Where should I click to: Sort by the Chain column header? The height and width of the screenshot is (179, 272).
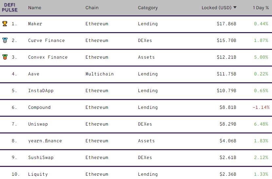[92, 8]
